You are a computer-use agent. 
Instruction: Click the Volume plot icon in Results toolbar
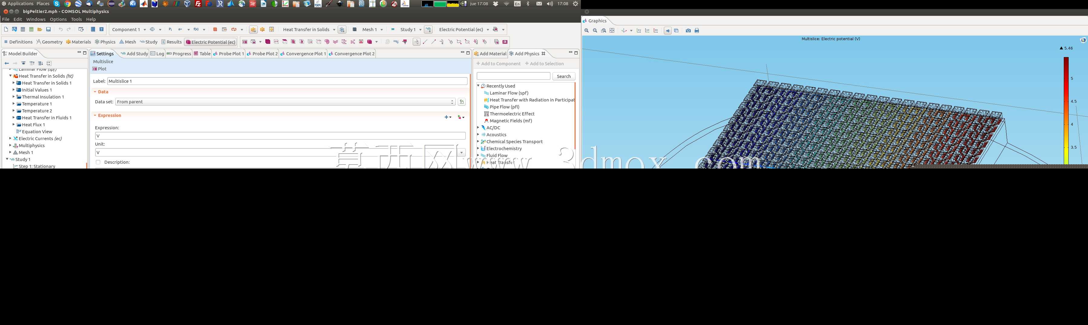point(268,42)
